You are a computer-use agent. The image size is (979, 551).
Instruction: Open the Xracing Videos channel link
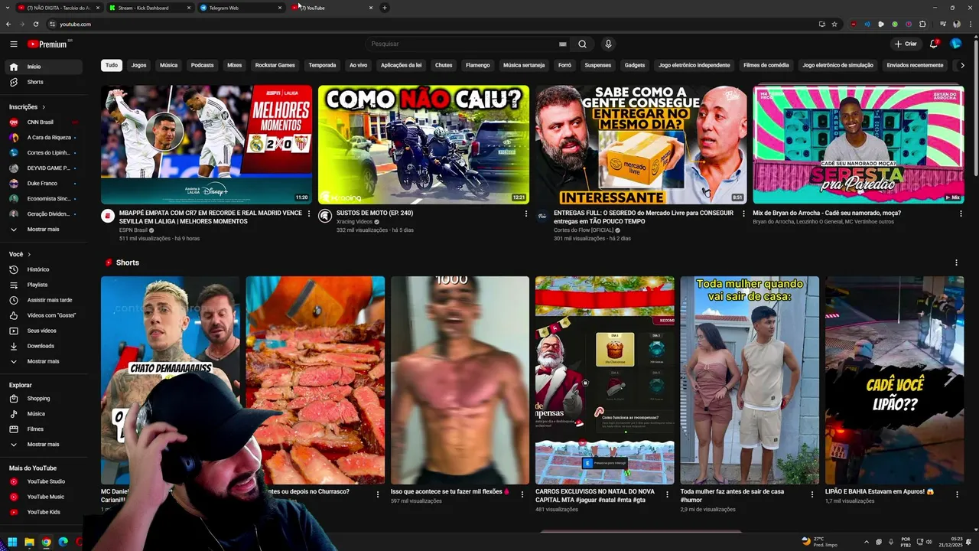click(x=355, y=222)
